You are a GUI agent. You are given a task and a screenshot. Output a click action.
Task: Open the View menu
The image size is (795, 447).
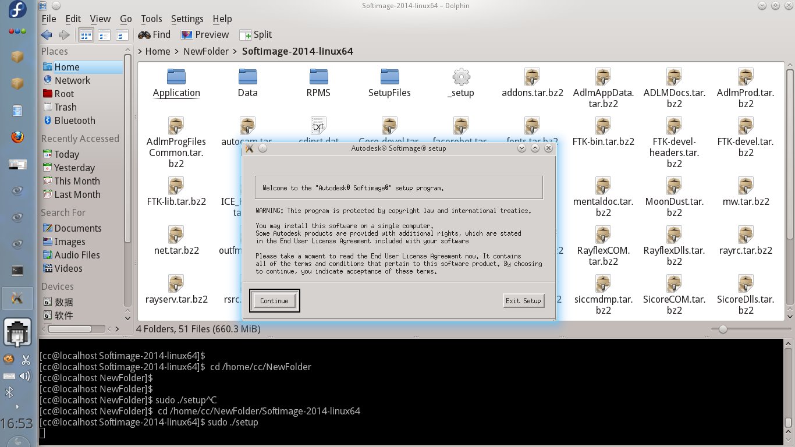100,19
